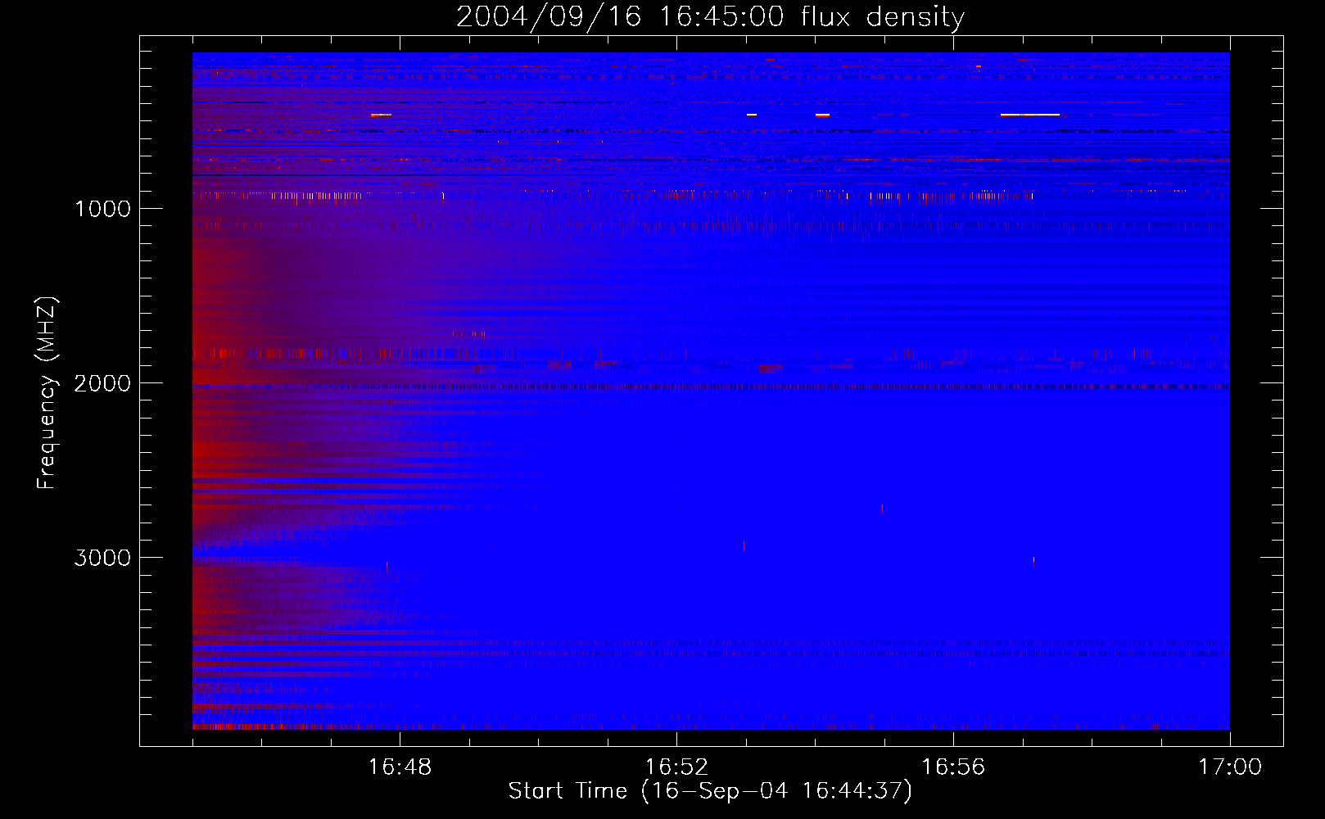Click the 'Start Time (16-Sep-04 16:44:37)' axis label
Image resolution: width=1325 pixels, height=819 pixels.
coord(710,791)
